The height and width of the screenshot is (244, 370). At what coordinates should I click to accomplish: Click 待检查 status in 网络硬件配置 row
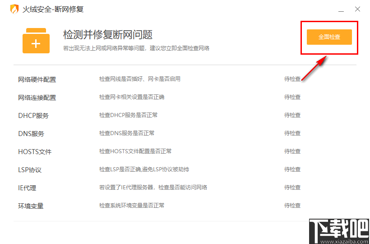292,79
